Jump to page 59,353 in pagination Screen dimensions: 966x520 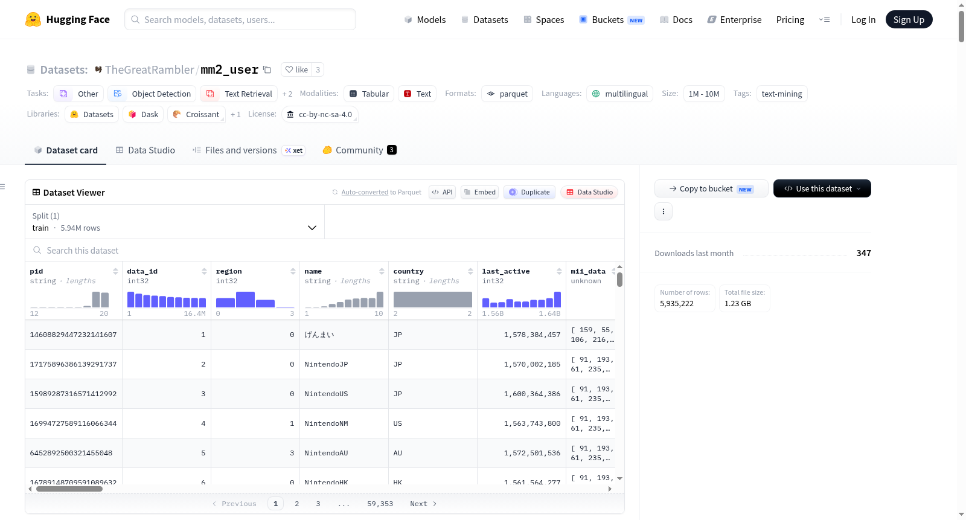(x=380, y=504)
